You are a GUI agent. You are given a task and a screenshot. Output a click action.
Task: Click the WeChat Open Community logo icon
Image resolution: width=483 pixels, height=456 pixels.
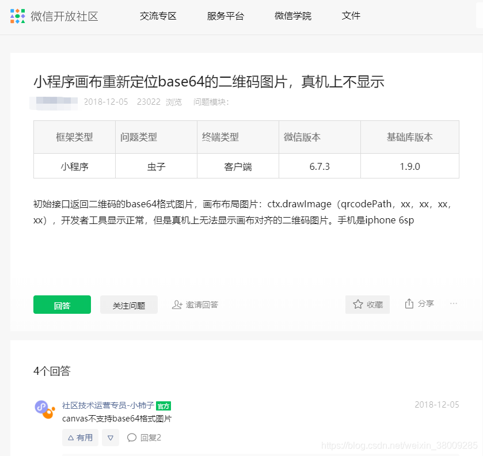[17, 16]
